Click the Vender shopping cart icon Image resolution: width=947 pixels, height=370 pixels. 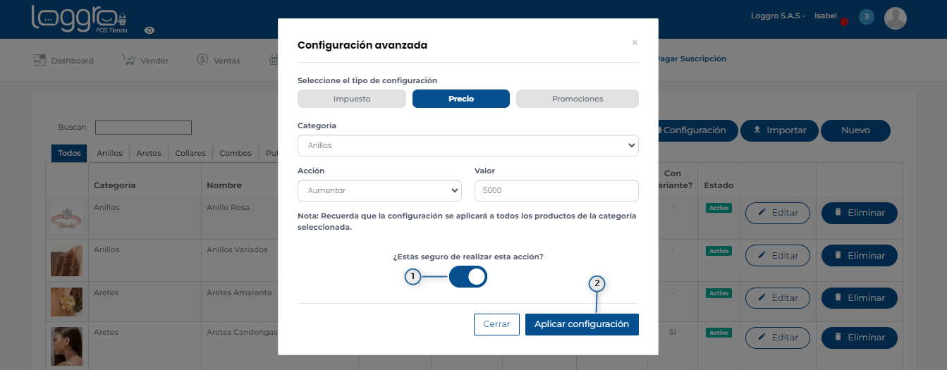tap(128, 60)
